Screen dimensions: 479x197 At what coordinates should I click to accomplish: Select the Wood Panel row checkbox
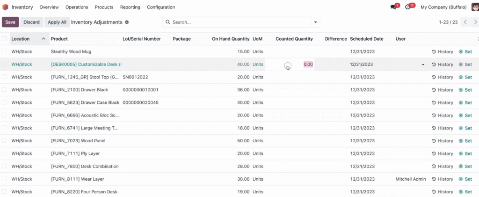coord(4,140)
